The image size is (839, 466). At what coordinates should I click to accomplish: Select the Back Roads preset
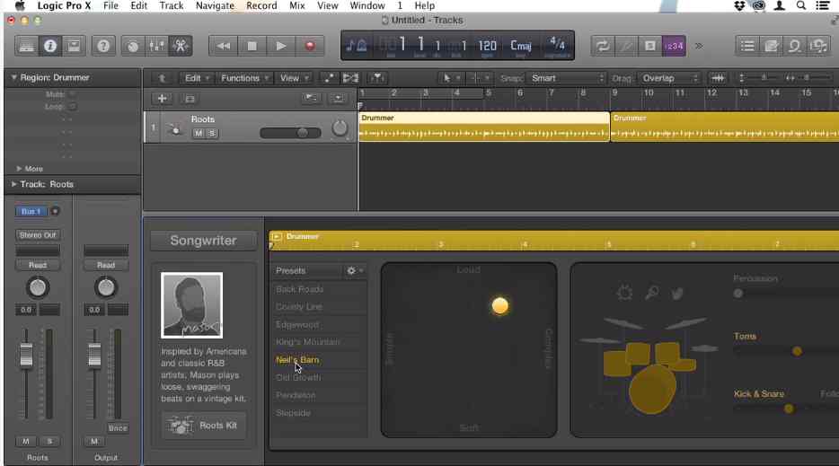click(x=319, y=289)
